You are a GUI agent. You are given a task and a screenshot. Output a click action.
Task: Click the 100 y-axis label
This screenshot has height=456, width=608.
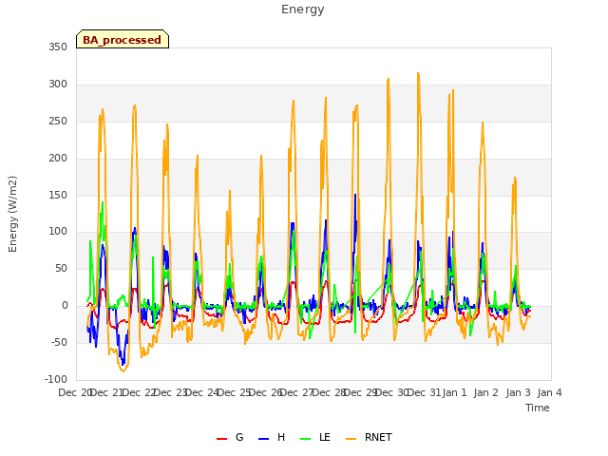pos(58,232)
